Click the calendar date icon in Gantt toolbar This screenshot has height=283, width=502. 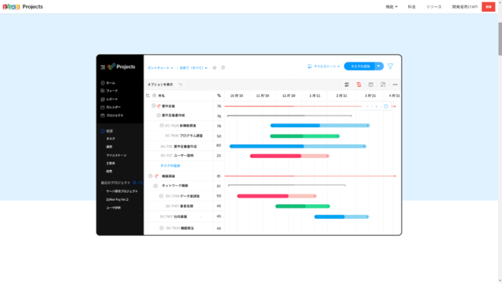pyautogui.click(x=371, y=84)
